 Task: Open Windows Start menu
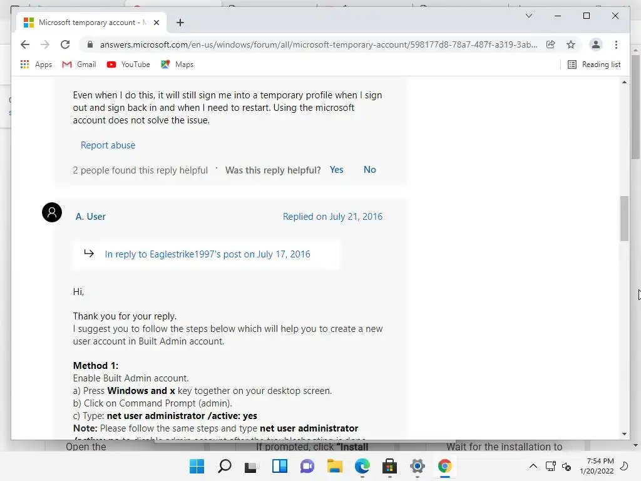[197, 466]
